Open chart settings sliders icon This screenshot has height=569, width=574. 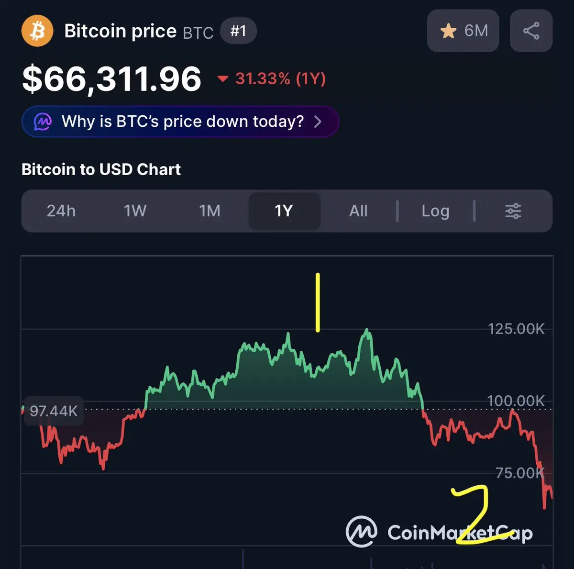[x=513, y=211]
